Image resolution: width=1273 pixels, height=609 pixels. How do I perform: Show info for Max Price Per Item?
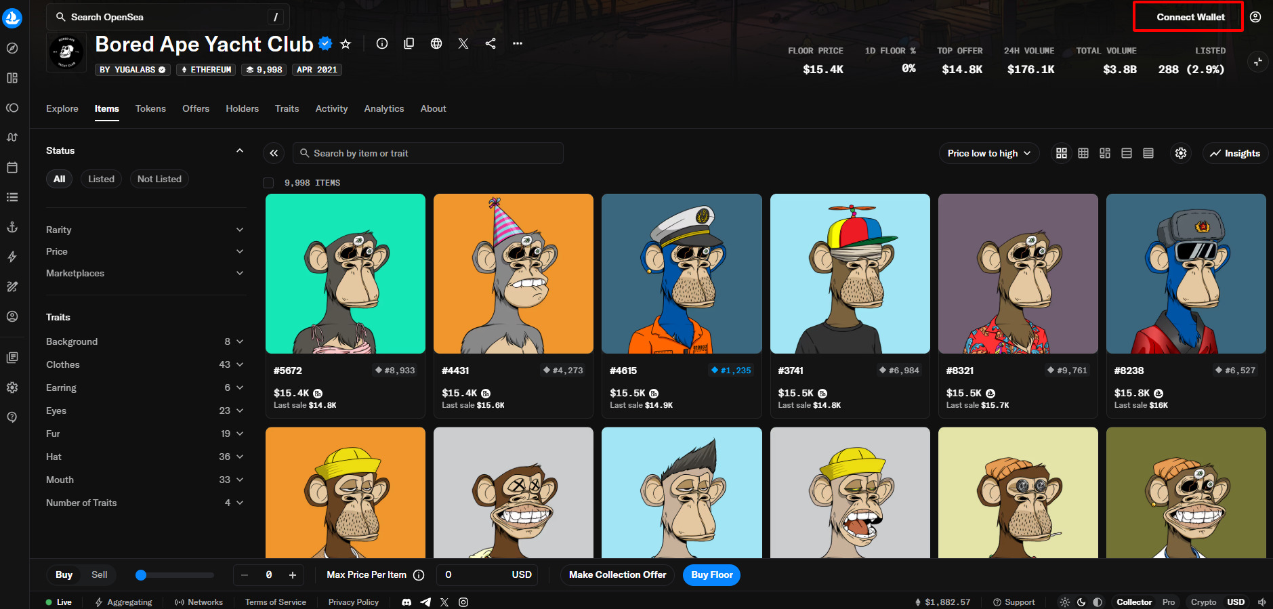point(419,575)
